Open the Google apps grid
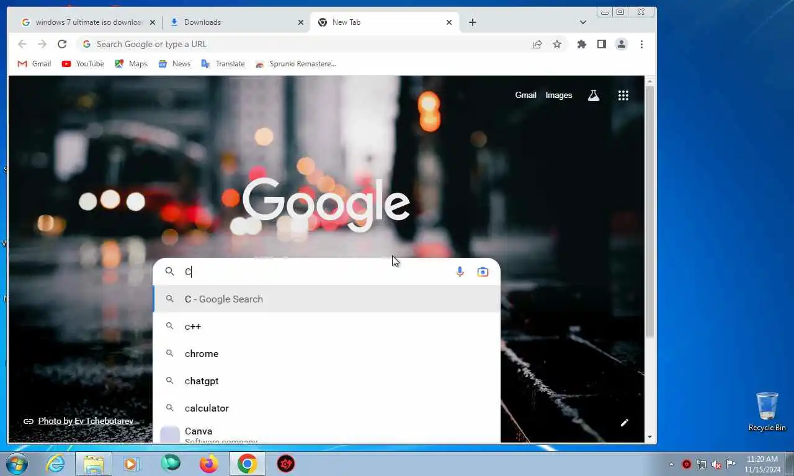 coord(623,95)
